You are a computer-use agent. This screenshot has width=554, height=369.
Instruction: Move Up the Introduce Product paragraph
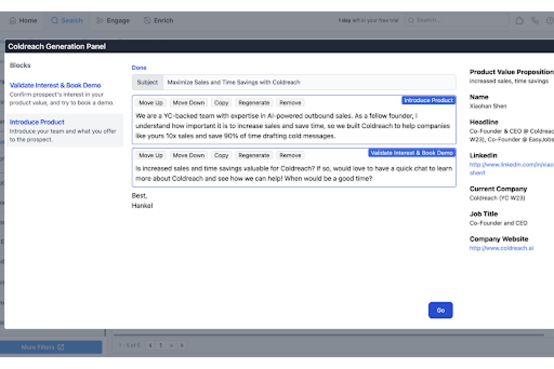(151, 103)
